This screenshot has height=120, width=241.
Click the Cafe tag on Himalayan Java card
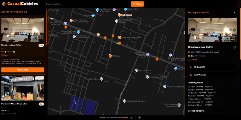pos(41,45)
